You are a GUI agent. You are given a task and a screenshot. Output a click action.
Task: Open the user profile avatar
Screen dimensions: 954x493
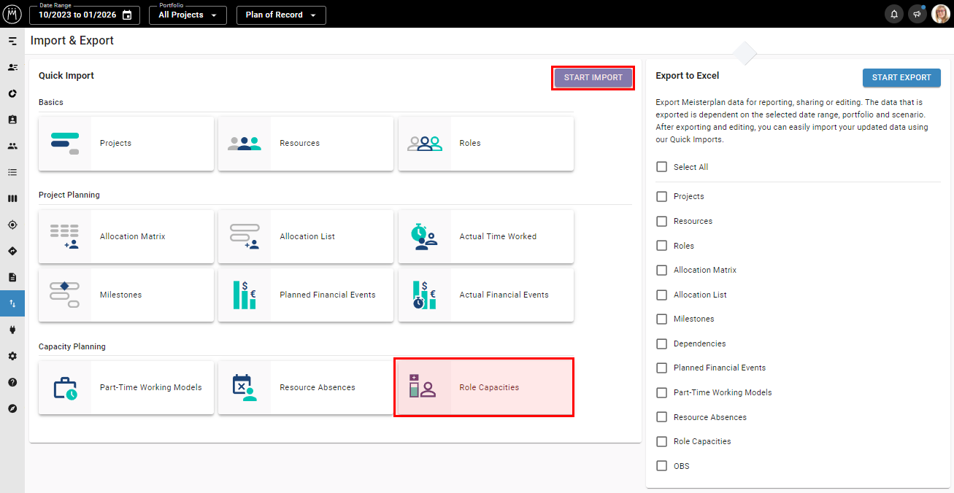click(x=941, y=14)
